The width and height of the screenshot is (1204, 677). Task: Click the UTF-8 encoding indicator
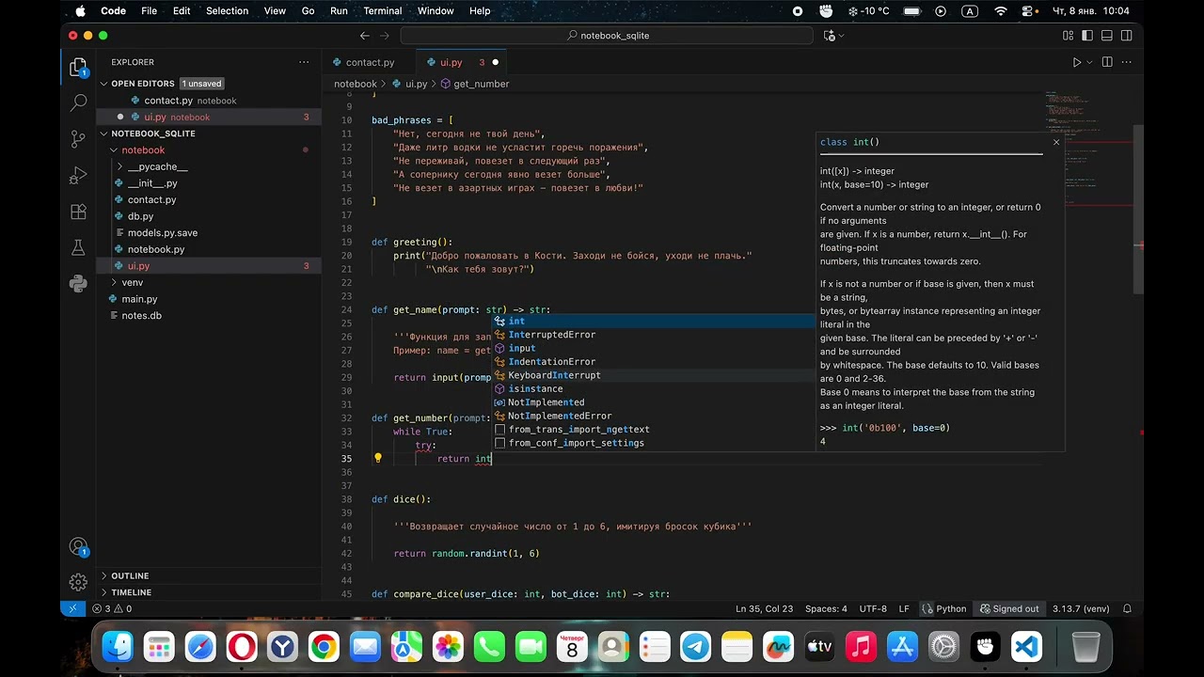click(x=872, y=608)
